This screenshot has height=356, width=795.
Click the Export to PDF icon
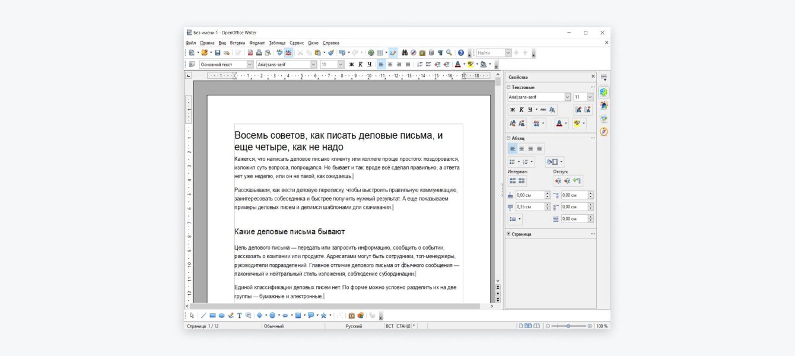tap(249, 53)
